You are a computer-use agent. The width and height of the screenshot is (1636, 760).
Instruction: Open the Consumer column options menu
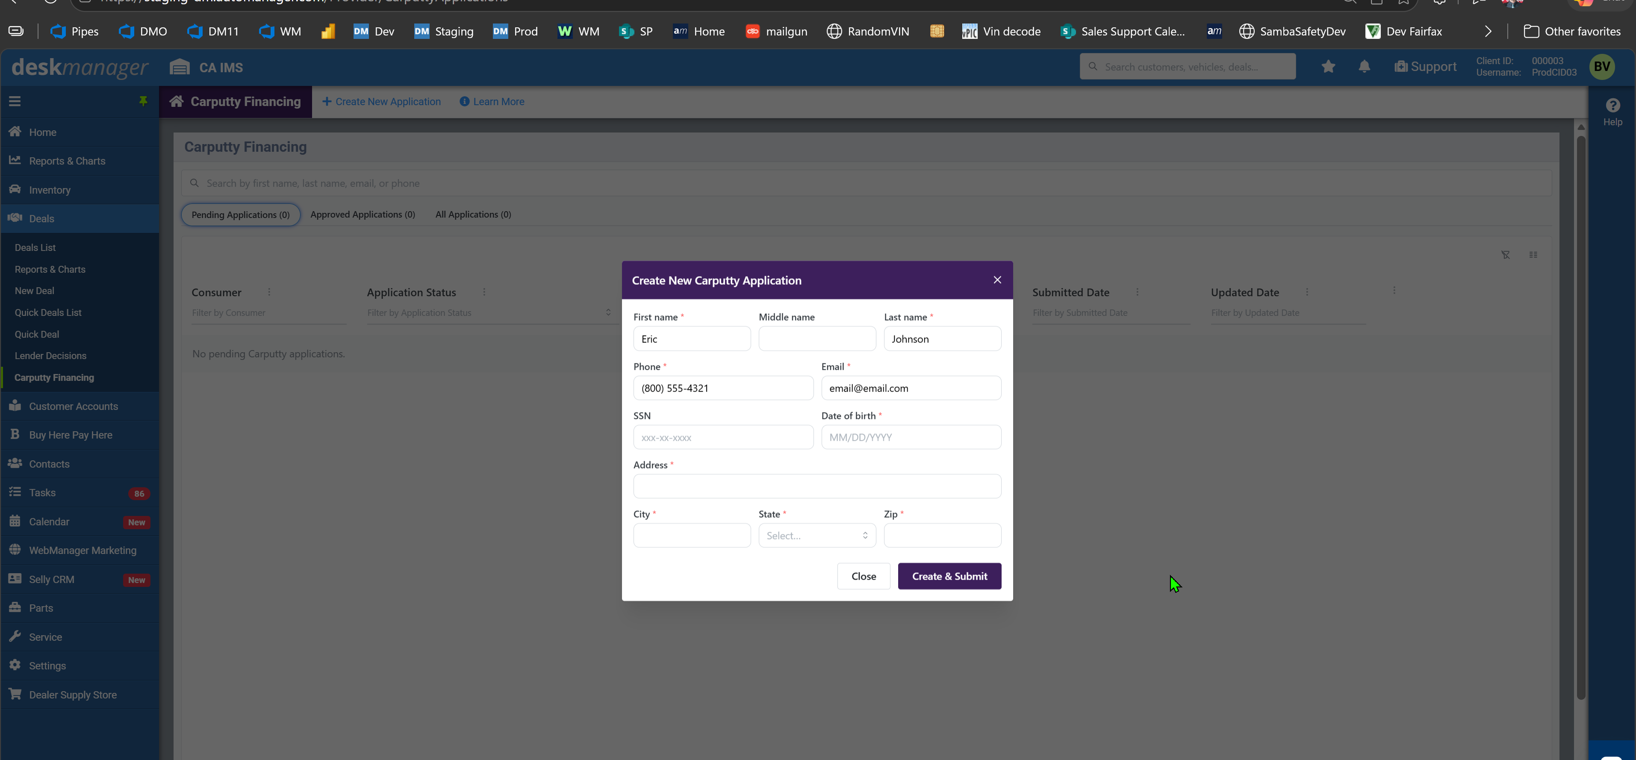click(x=269, y=292)
